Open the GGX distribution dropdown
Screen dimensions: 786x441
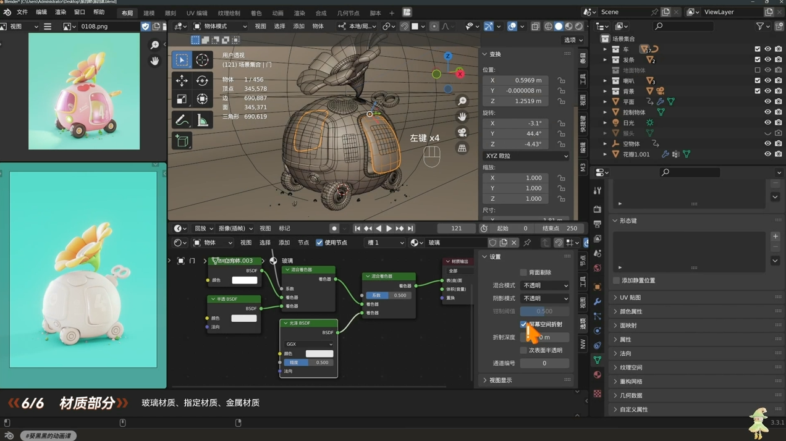[x=309, y=344]
